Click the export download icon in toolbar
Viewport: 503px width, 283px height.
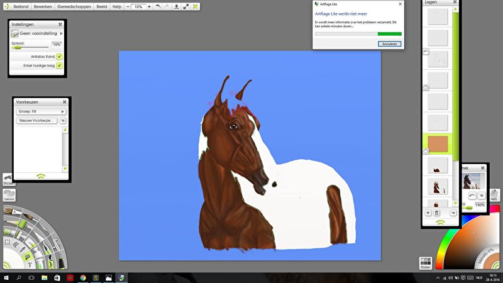coord(176,6)
